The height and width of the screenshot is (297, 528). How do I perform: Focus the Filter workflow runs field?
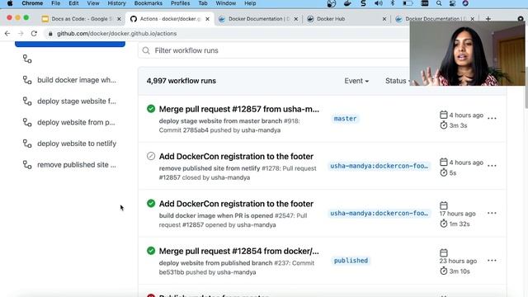coord(273,50)
